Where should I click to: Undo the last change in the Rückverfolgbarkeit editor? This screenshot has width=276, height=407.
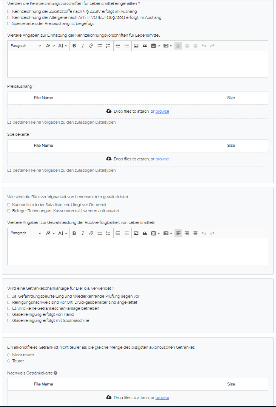pyautogui.click(x=204, y=233)
